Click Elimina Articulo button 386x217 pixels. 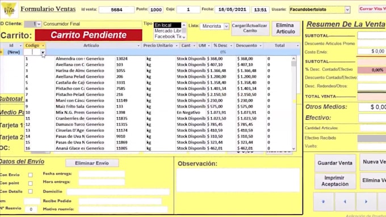(x=286, y=28)
